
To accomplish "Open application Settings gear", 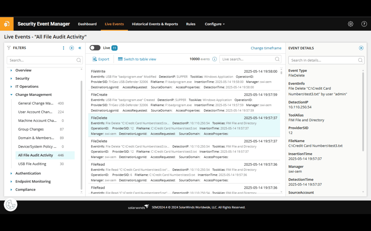I will 350,24.
